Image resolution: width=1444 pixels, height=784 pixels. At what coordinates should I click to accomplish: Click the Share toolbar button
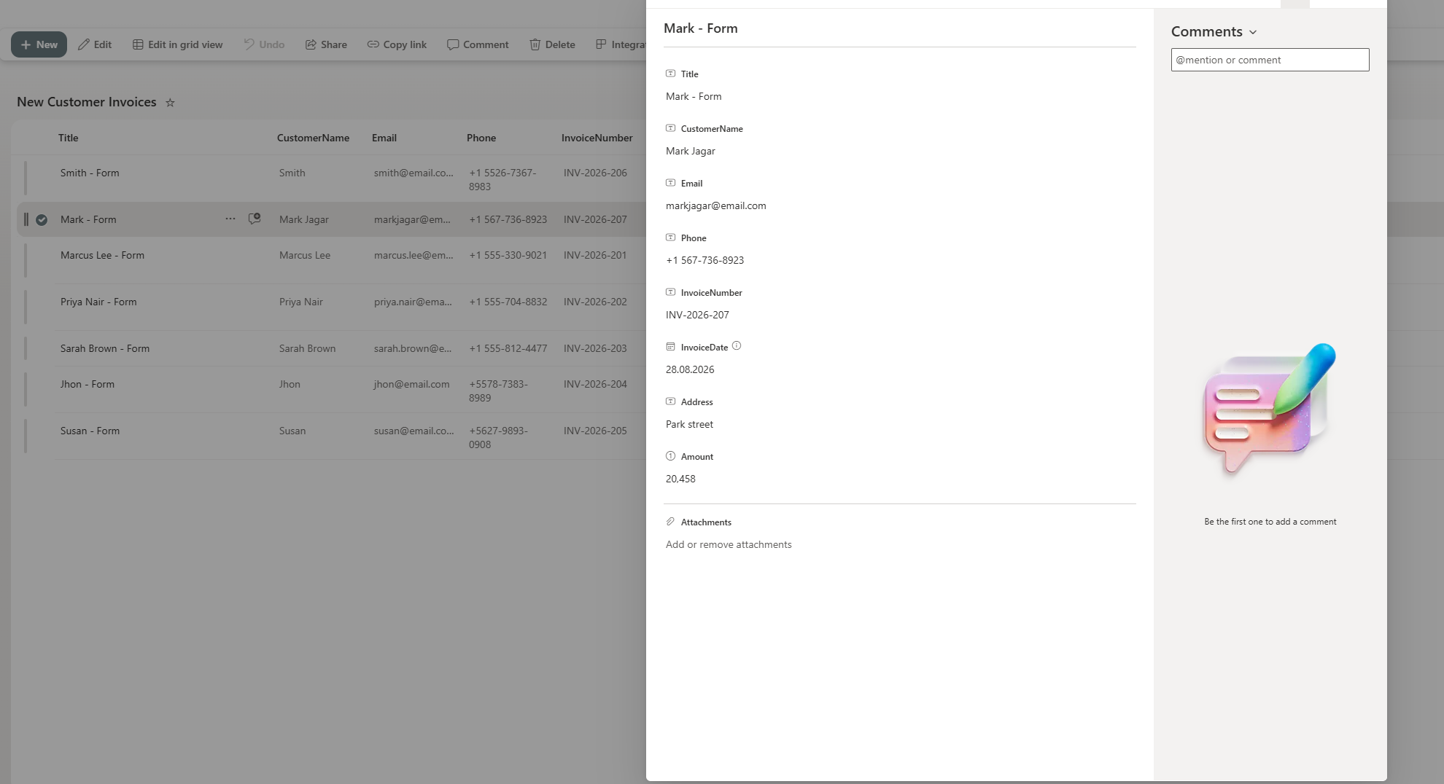[326, 44]
